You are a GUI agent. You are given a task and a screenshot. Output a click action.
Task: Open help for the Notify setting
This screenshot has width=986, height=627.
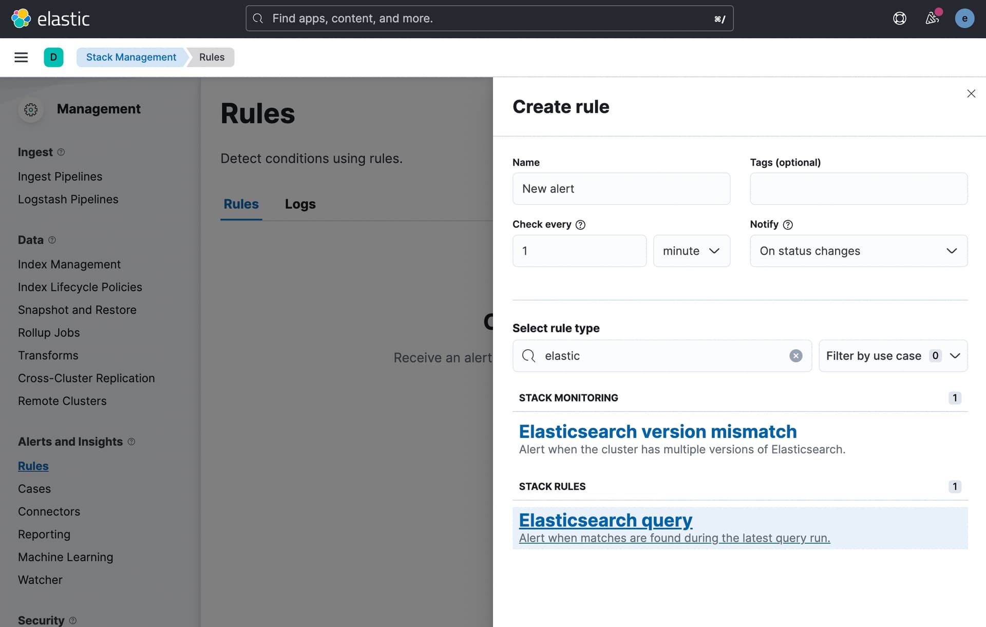tap(788, 224)
